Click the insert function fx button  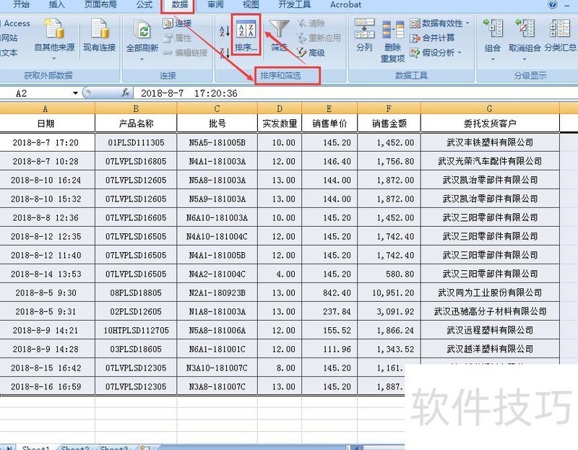tap(125, 93)
